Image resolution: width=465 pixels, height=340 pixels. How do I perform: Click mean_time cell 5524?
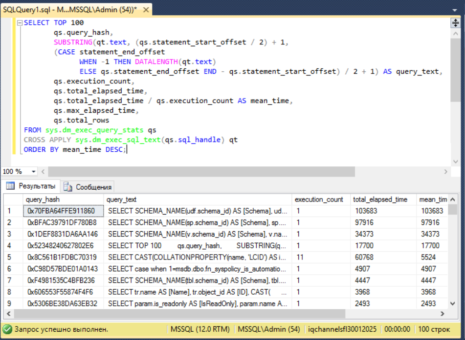(x=432, y=257)
